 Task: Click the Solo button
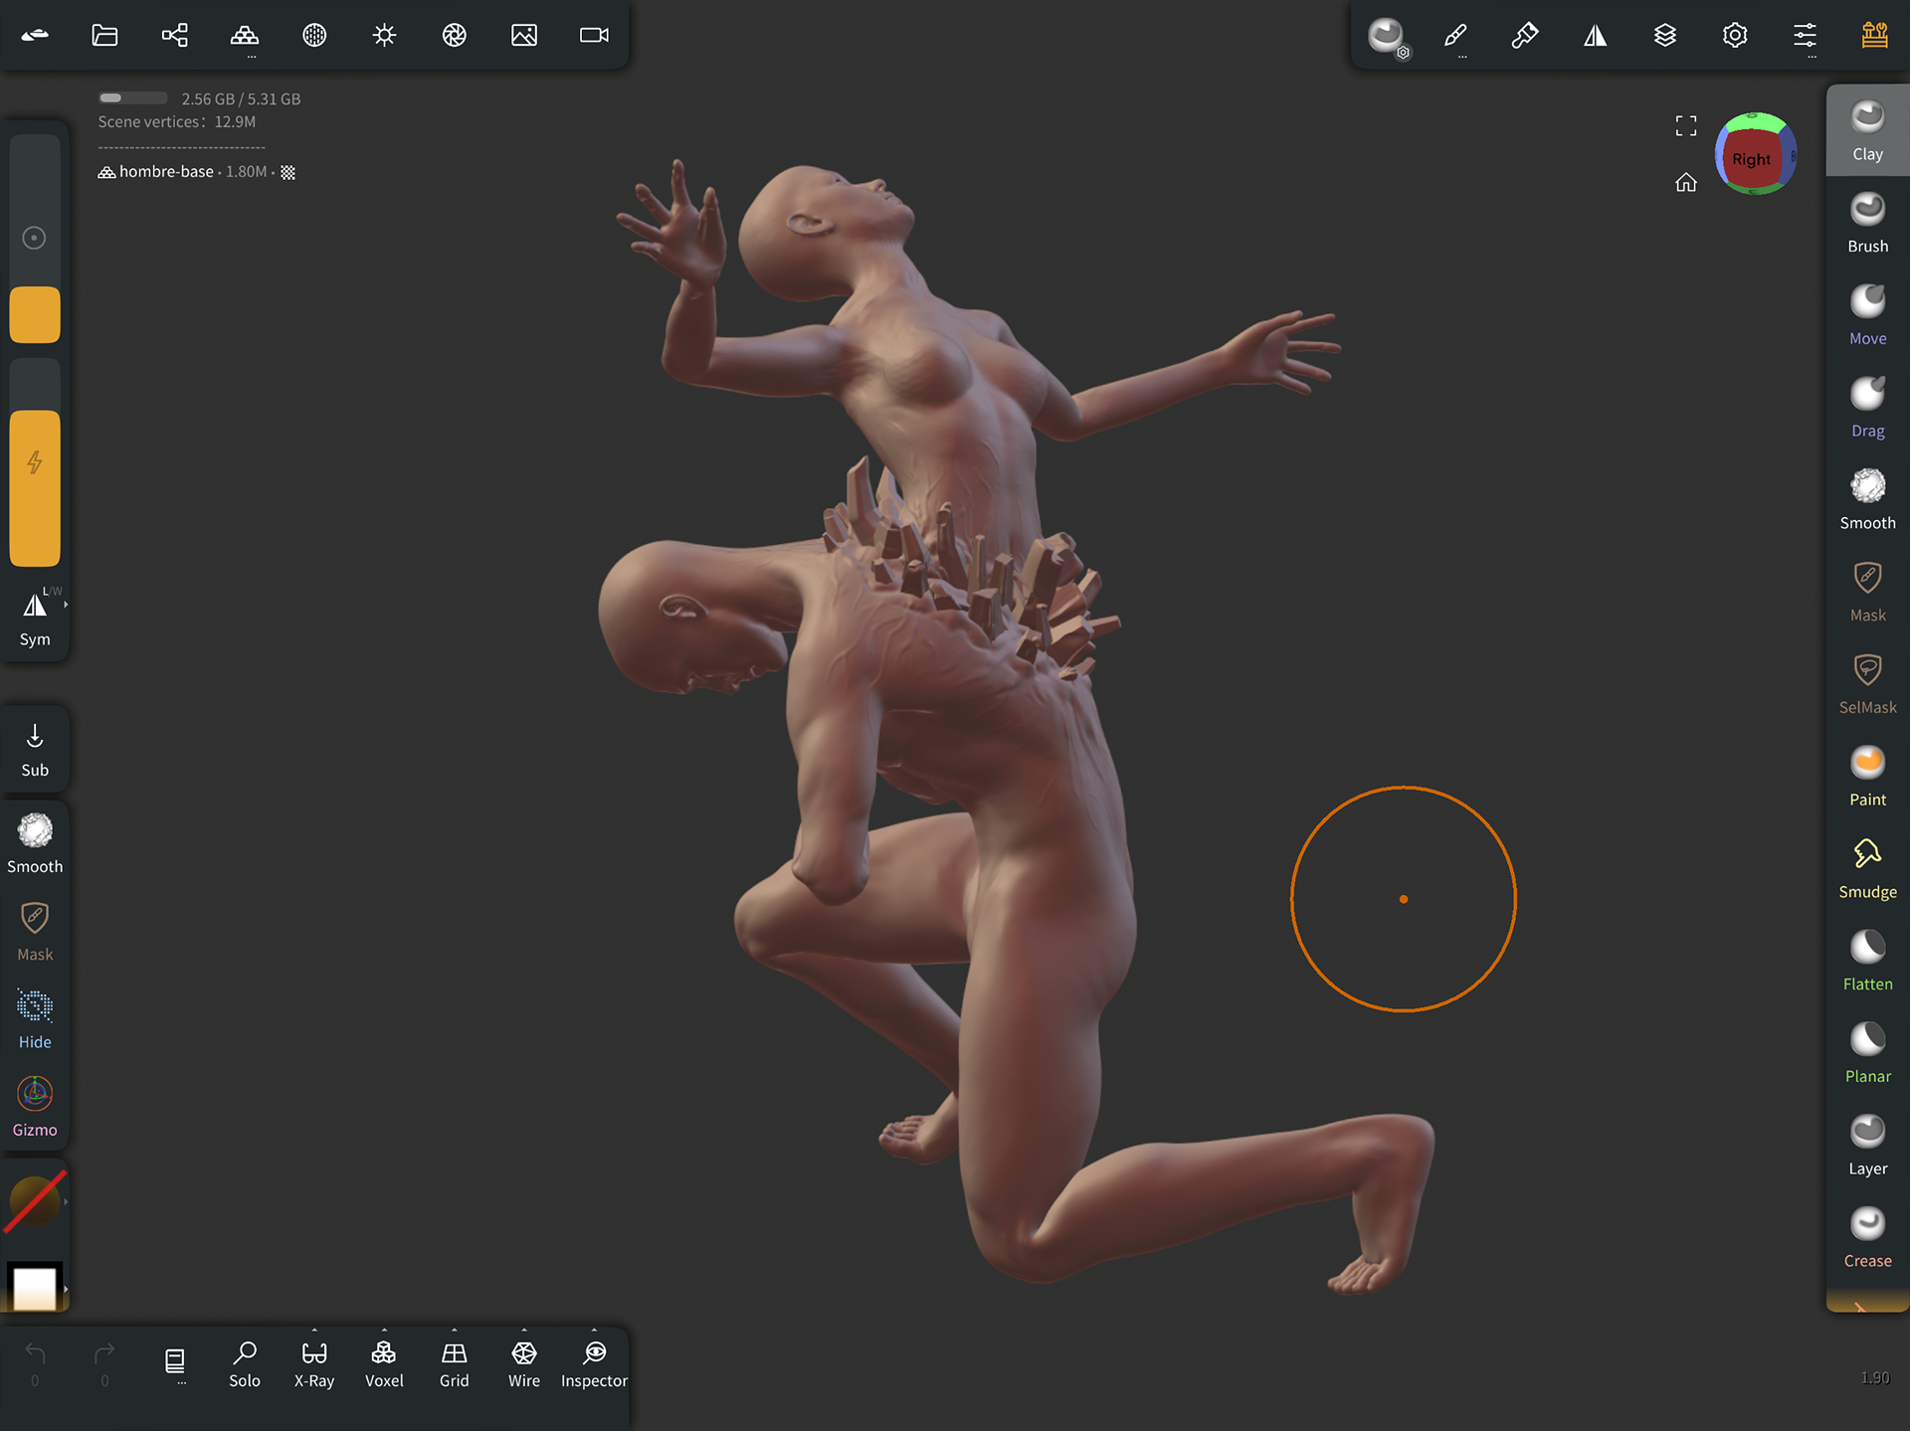click(245, 1363)
